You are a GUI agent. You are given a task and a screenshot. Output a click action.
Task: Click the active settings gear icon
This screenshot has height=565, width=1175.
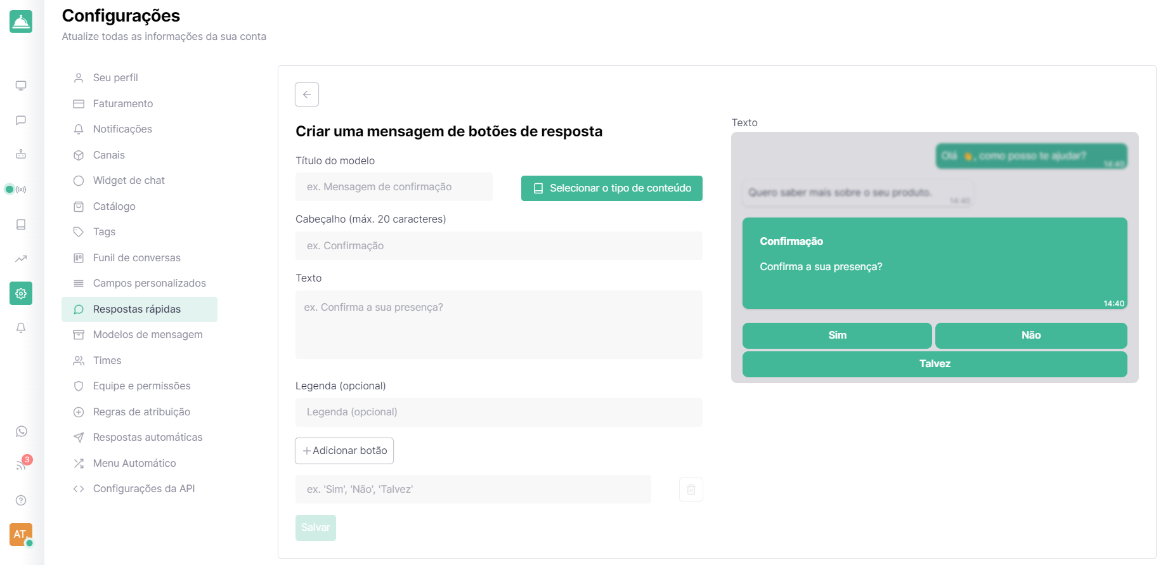(21, 294)
